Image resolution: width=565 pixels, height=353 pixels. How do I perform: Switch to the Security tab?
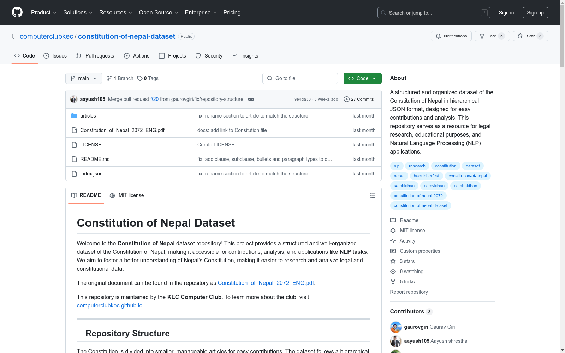coord(209,56)
